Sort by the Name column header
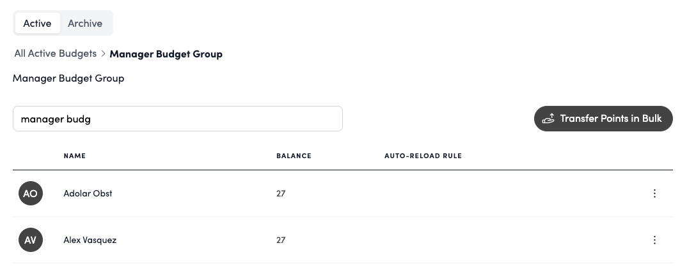The width and height of the screenshot is (687, 273). [x=75, y=156]
